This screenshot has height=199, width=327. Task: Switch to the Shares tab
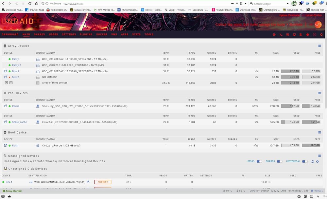coord(40,34)
